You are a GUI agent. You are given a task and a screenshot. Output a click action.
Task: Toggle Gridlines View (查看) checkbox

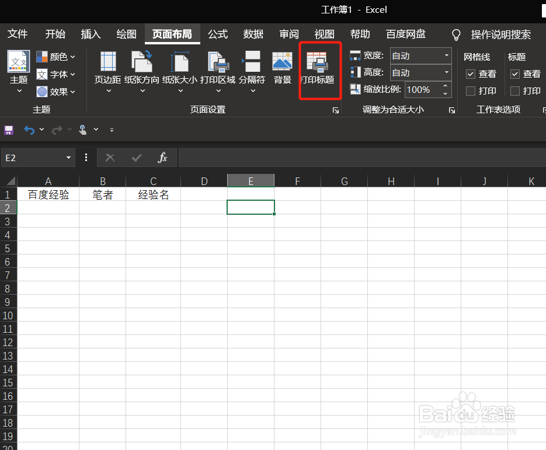point(471,74)
